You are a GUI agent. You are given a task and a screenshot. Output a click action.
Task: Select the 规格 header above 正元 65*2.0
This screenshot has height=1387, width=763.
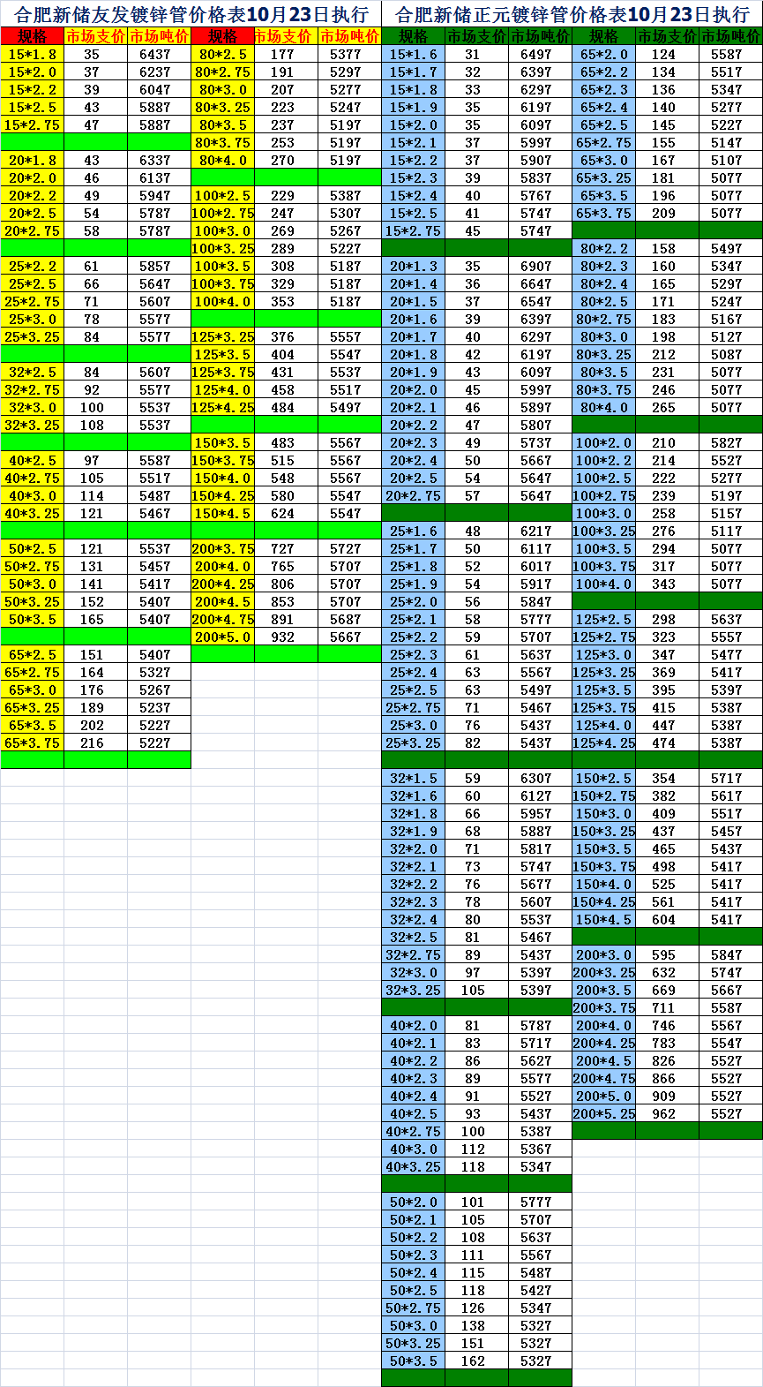[x=604, y=36]
